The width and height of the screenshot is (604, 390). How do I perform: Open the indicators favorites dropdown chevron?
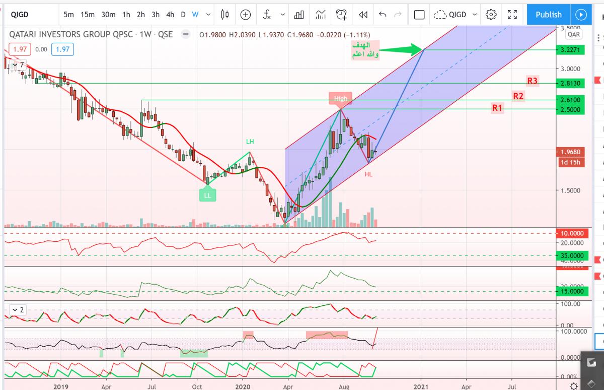282,15
